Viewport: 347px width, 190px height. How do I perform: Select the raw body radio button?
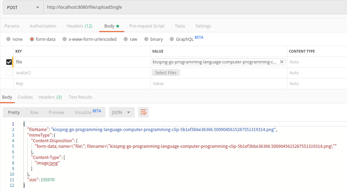point(126,39)
